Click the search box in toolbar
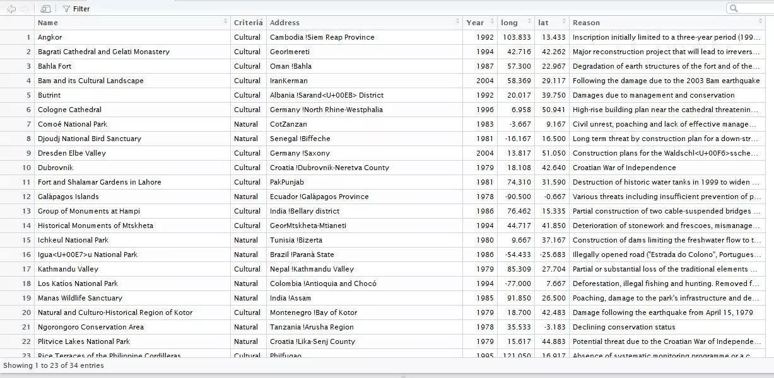This screenshot has height=378, width=774. pos(751,8)
